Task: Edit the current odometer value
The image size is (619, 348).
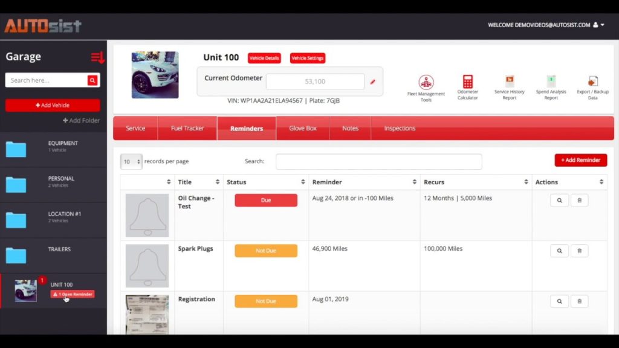Action: pyautogui.click(x=373, y=81)
